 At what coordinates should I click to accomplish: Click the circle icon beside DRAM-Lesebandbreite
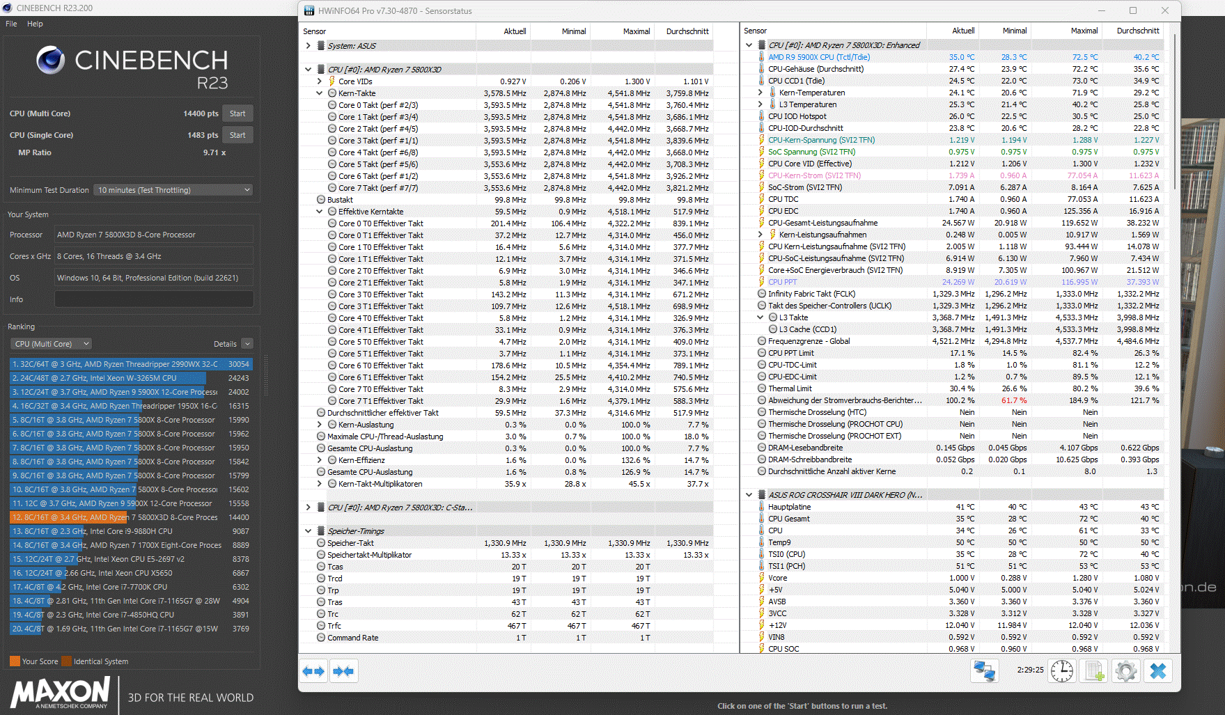click(x=762, y=448)
